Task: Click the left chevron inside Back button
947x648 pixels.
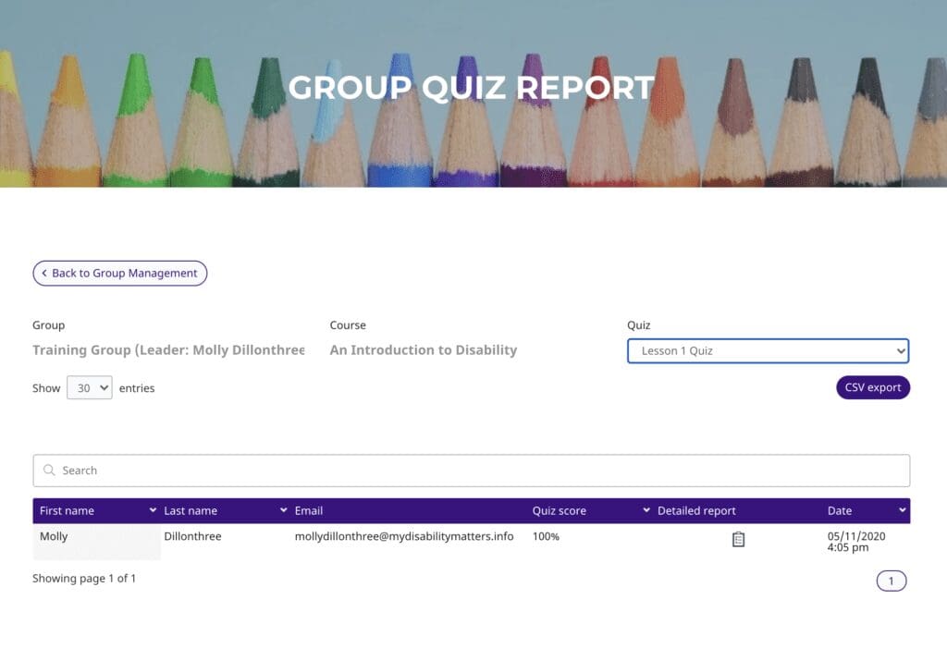Action: click(43, 274)
